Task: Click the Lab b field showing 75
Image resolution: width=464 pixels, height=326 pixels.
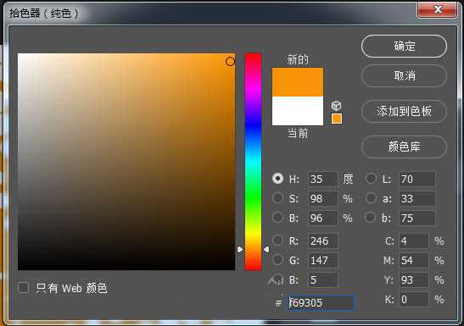Action: pos(417,218)
